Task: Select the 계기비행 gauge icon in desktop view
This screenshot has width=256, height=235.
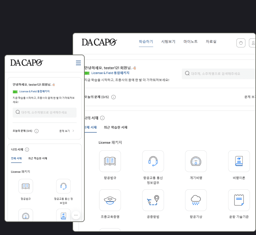Action: pyautogui.click(x=196, y=161)
